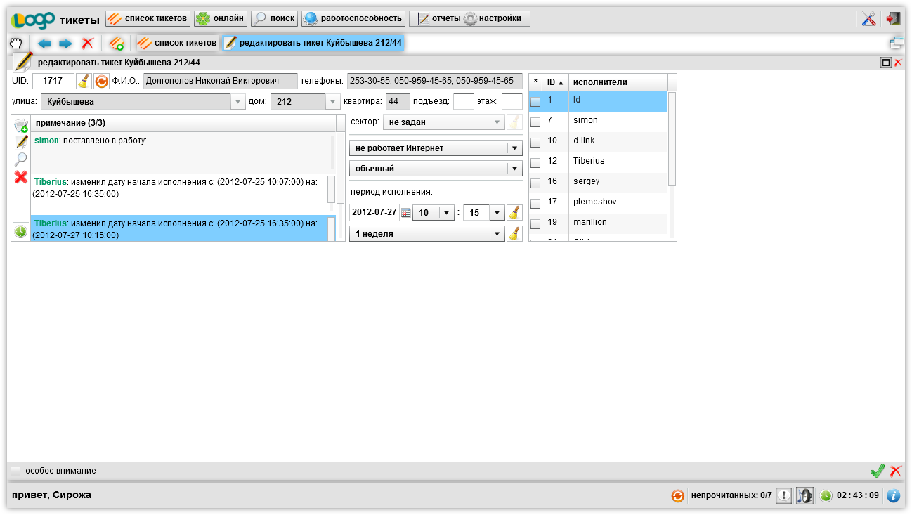
Task: Expand the не работает Интернет dropdown
Action: (x=514, y=149)
